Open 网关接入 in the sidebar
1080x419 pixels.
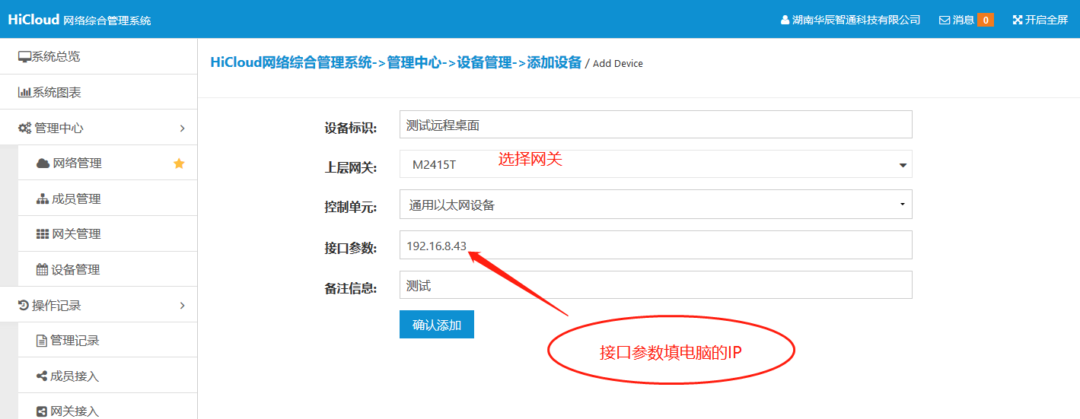click(x=75, y=411)
